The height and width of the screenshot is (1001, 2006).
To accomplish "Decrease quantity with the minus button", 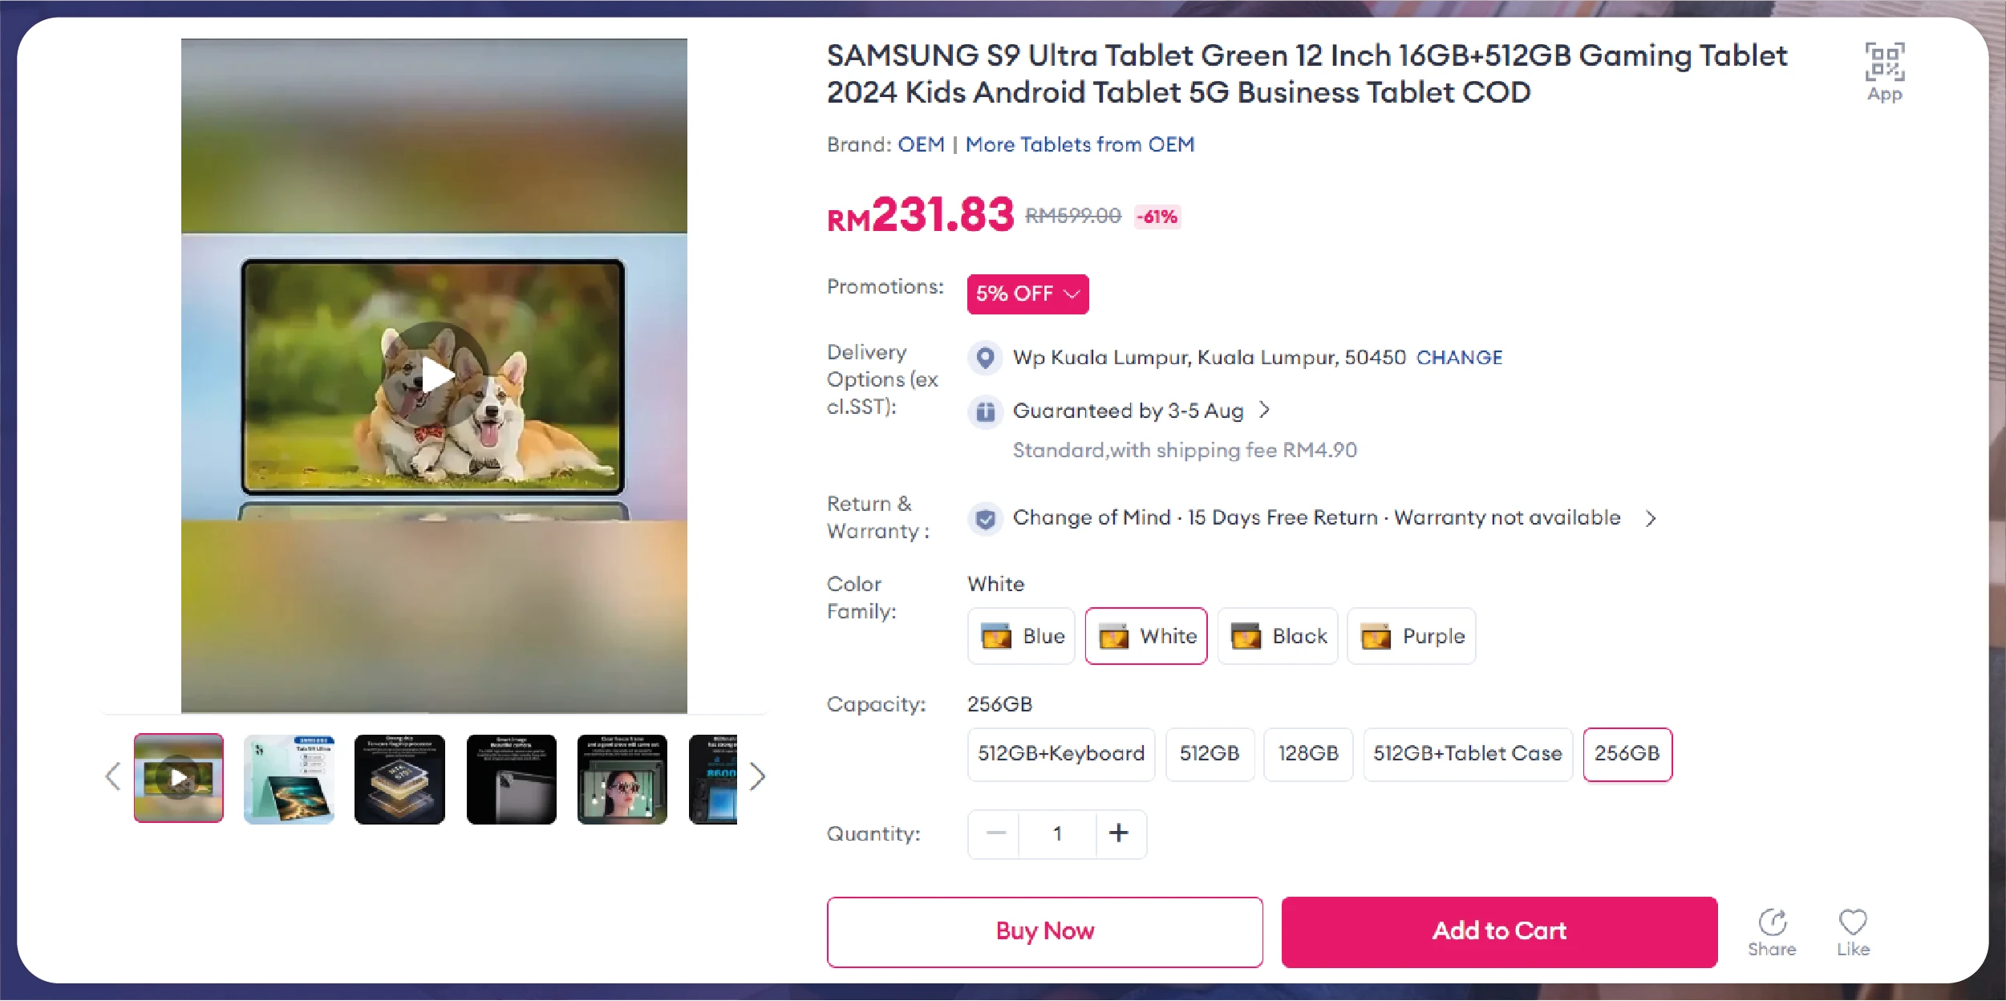I will pos(995,833).
